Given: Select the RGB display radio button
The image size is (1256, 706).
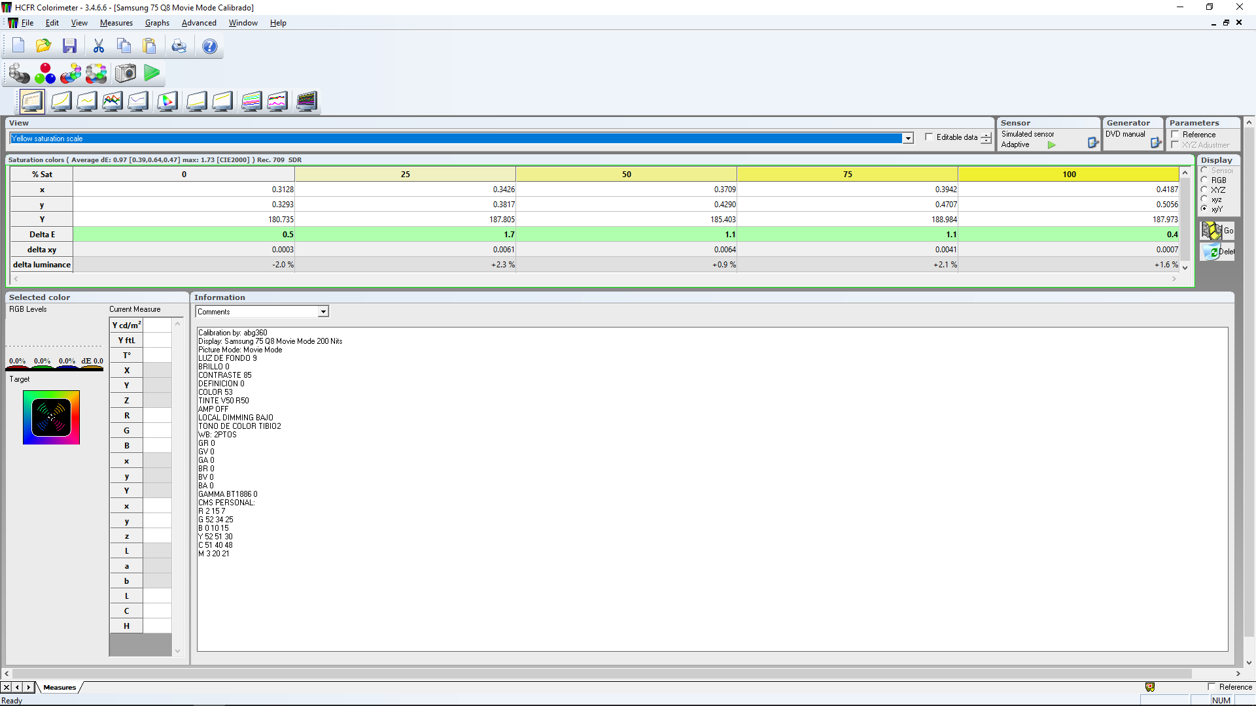Looking at the screenshot, I should 1204,180.
